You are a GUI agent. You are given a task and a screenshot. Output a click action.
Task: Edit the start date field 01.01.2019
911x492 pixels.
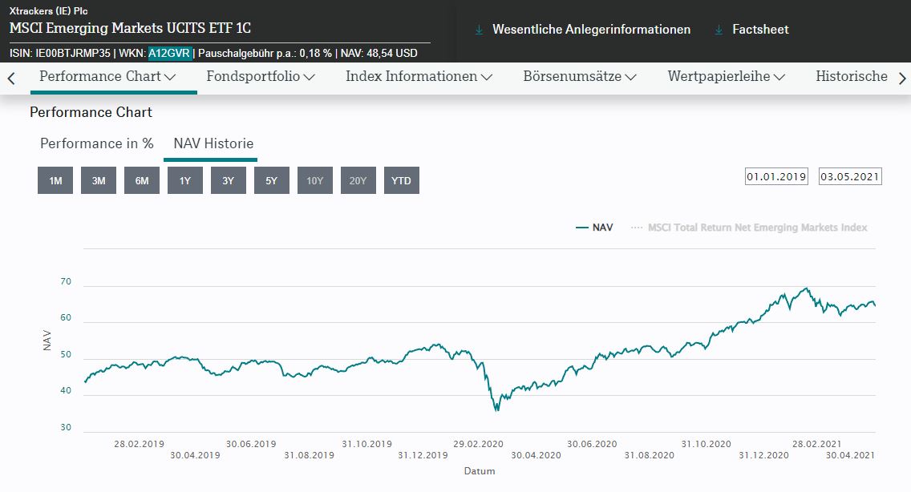tap(776, 176)
